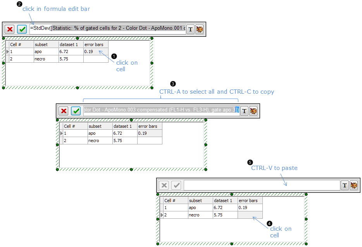Image resolution: width=362 pixels, height=247 pixels.
Task: Cancel the edit in the ApoMono.003 formula bar
Action: [x=64, y=111]
